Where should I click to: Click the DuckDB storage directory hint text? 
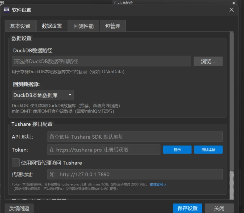(68, 72)
